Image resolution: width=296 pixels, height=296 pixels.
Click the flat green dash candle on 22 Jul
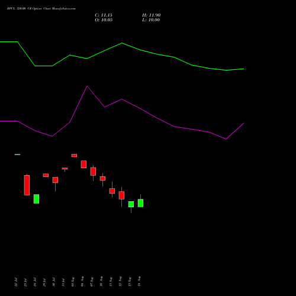pos(17,155)
